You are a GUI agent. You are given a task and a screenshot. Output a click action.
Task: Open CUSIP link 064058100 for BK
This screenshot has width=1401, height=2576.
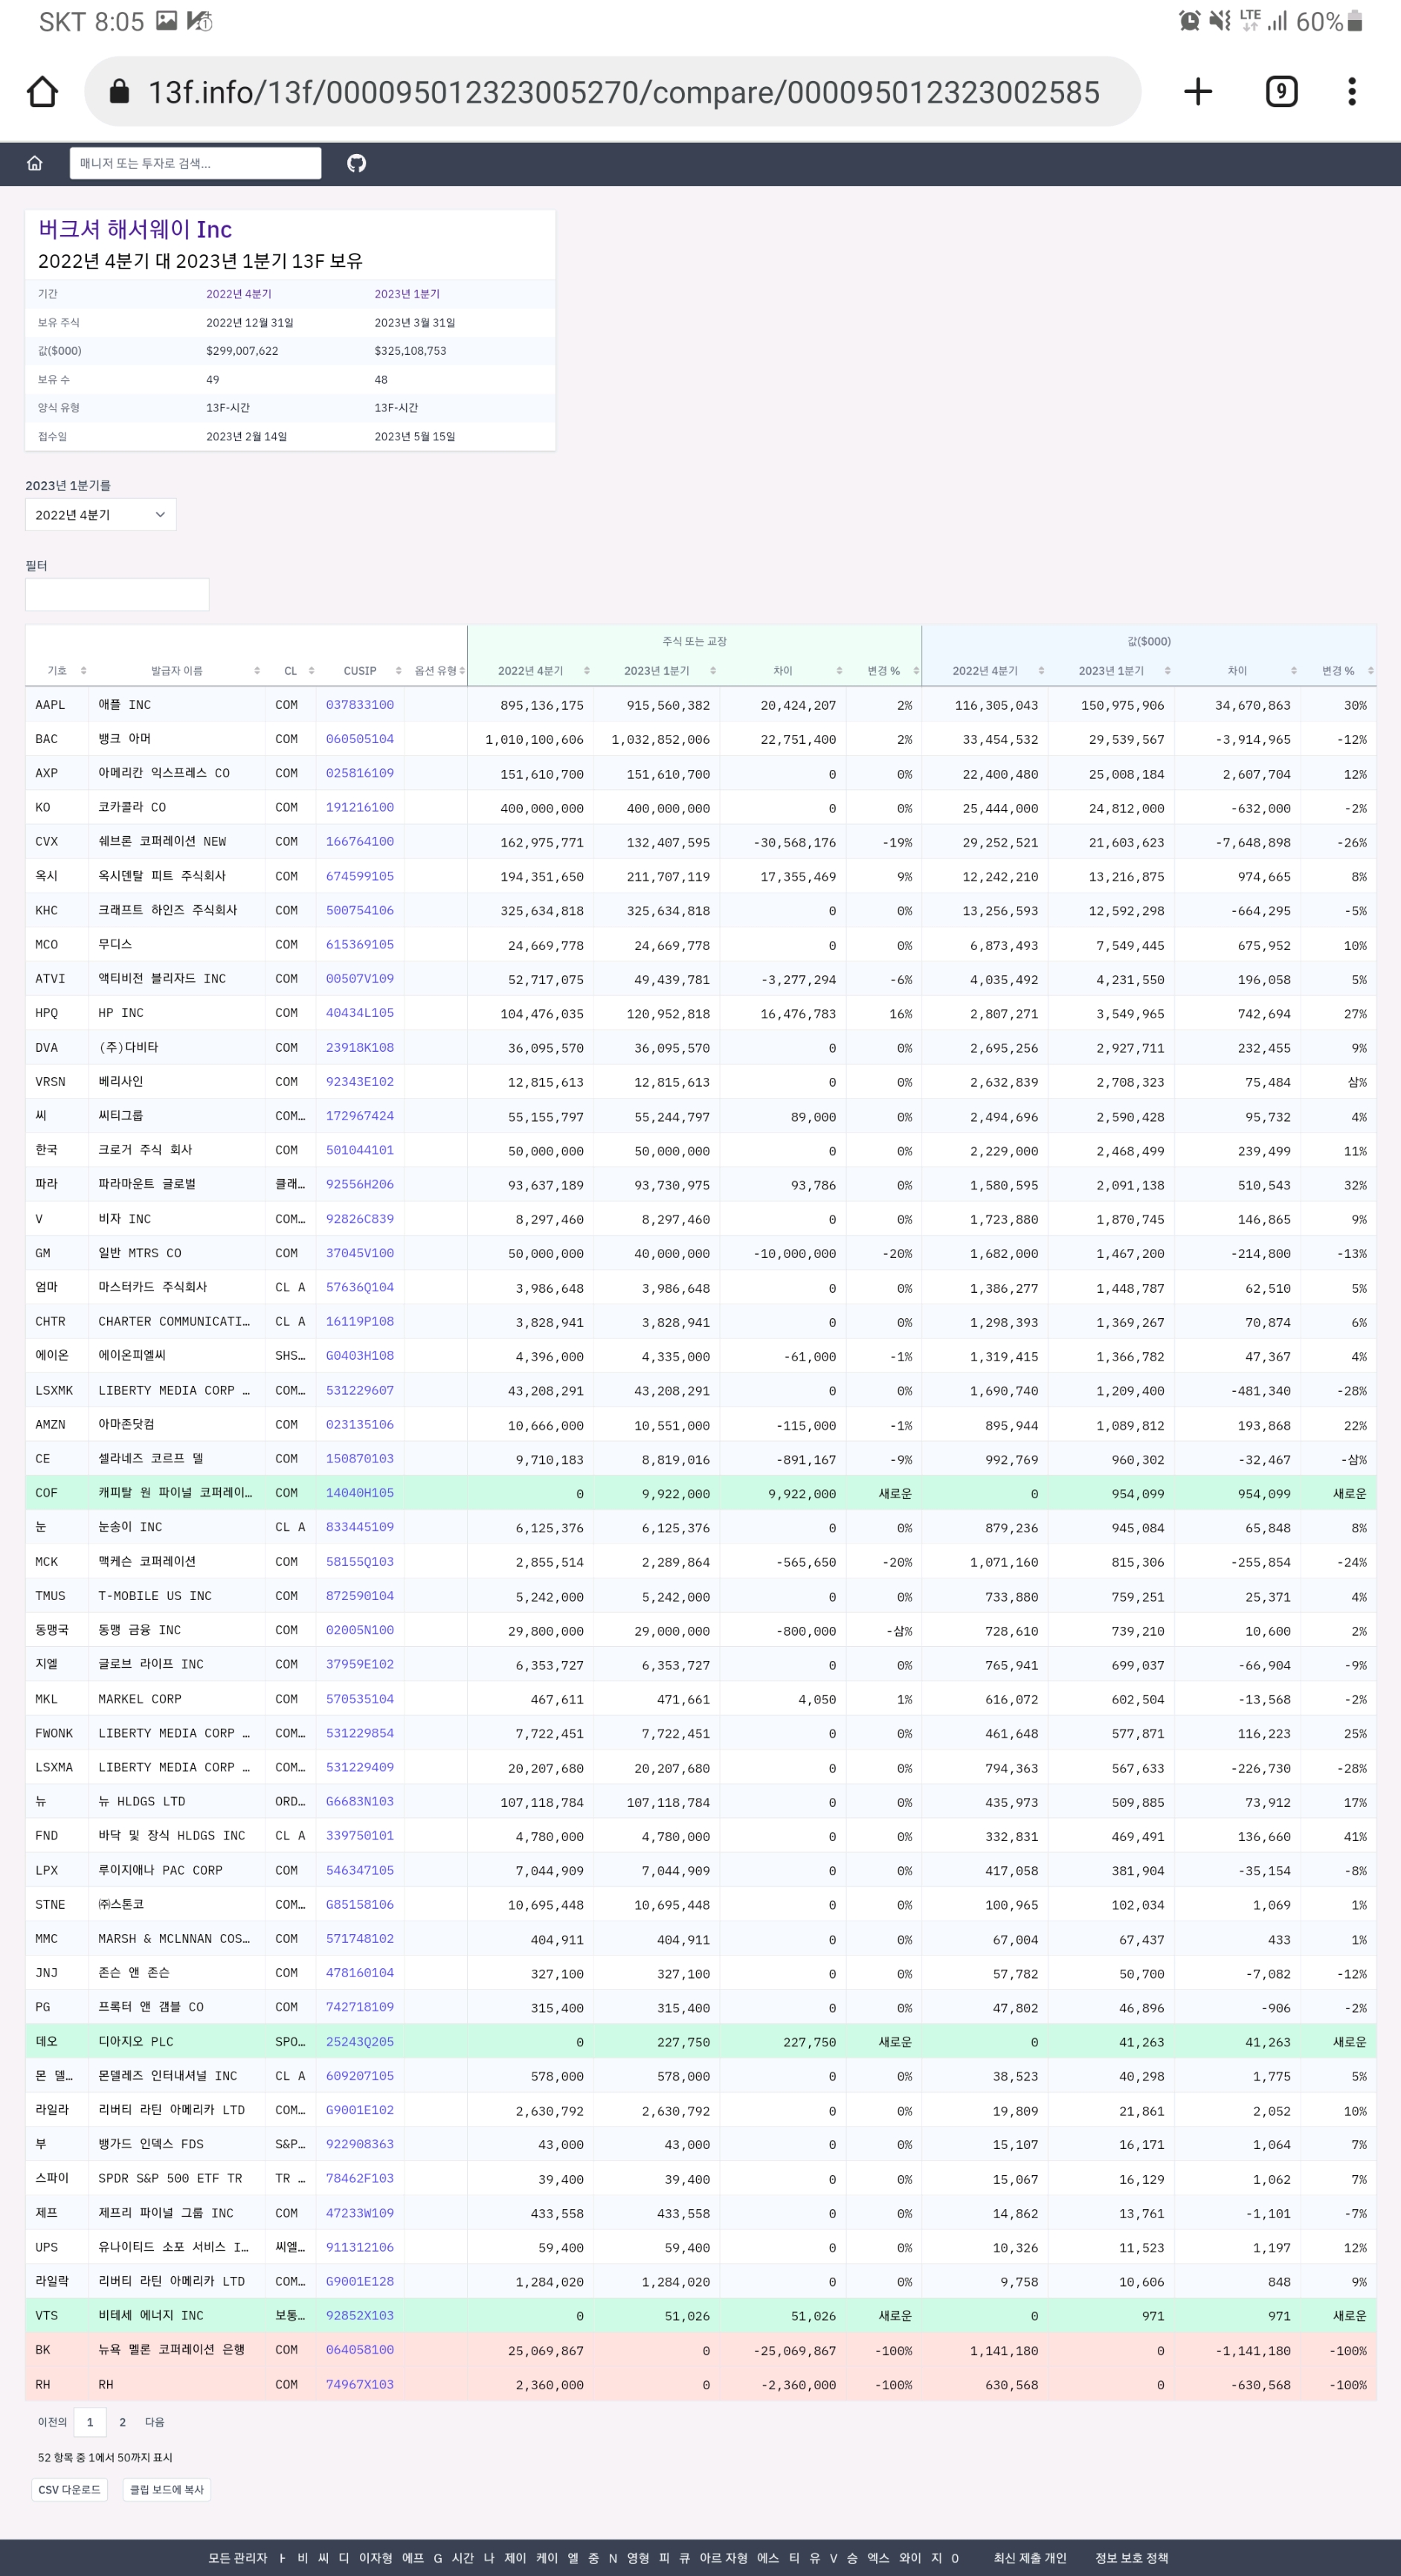(360, 2349)
